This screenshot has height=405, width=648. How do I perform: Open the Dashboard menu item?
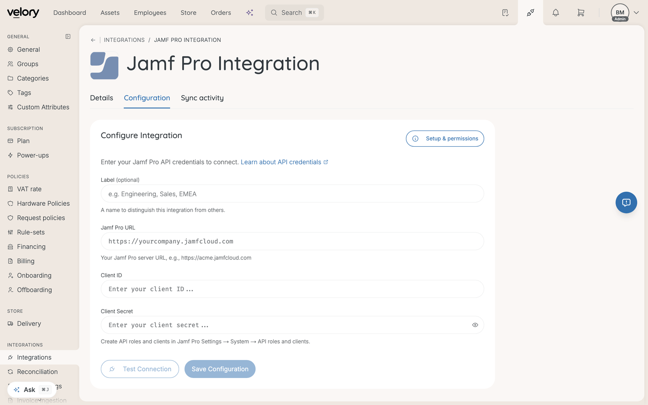pyautogui.click(x=70, y=13)
